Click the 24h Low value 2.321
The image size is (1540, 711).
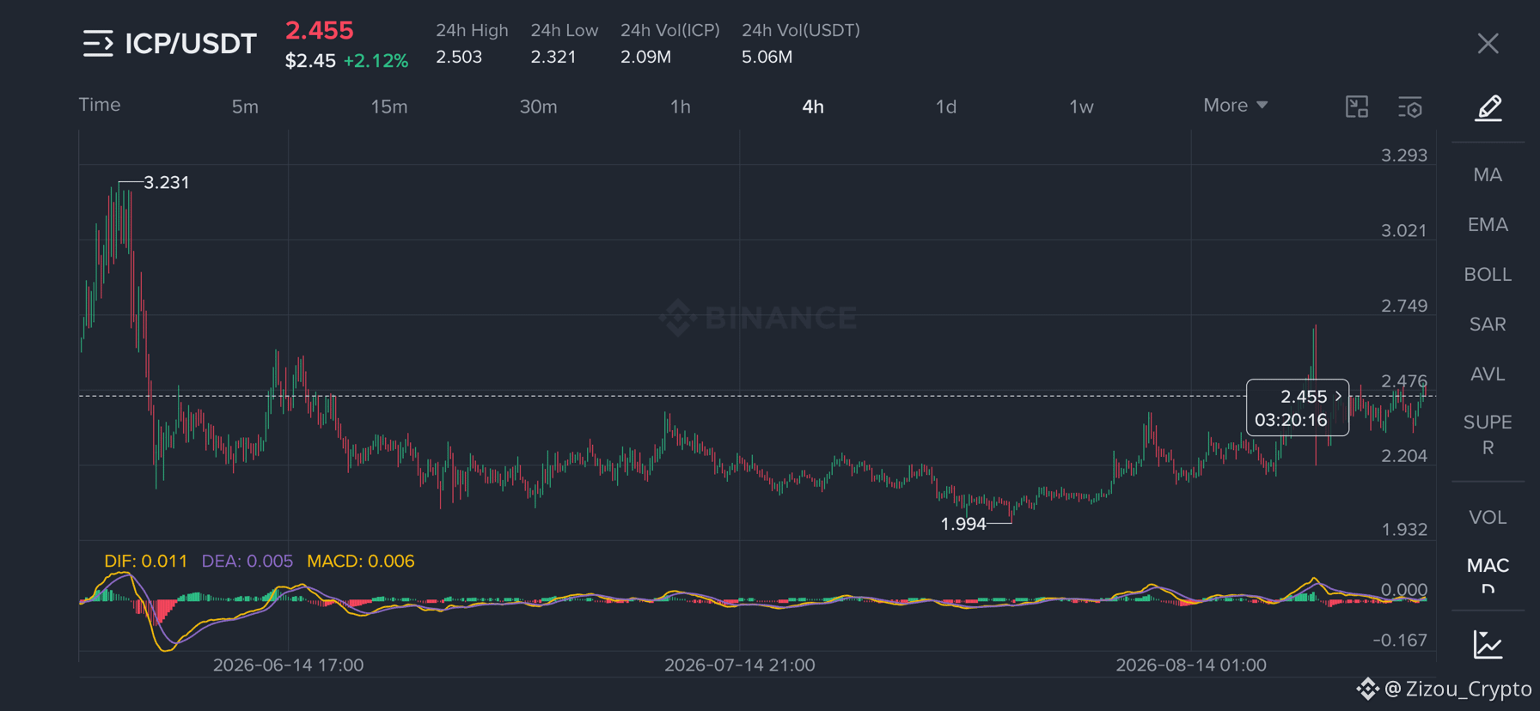(553, 57)
